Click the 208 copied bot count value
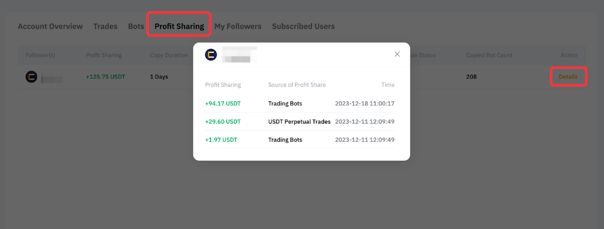The image size is (604, 229). [471, 77]
